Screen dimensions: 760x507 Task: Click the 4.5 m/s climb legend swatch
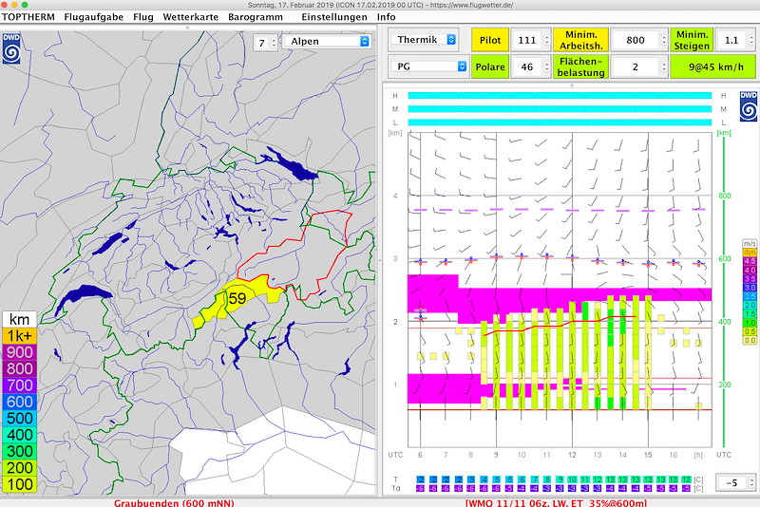[x=750, y=261]
